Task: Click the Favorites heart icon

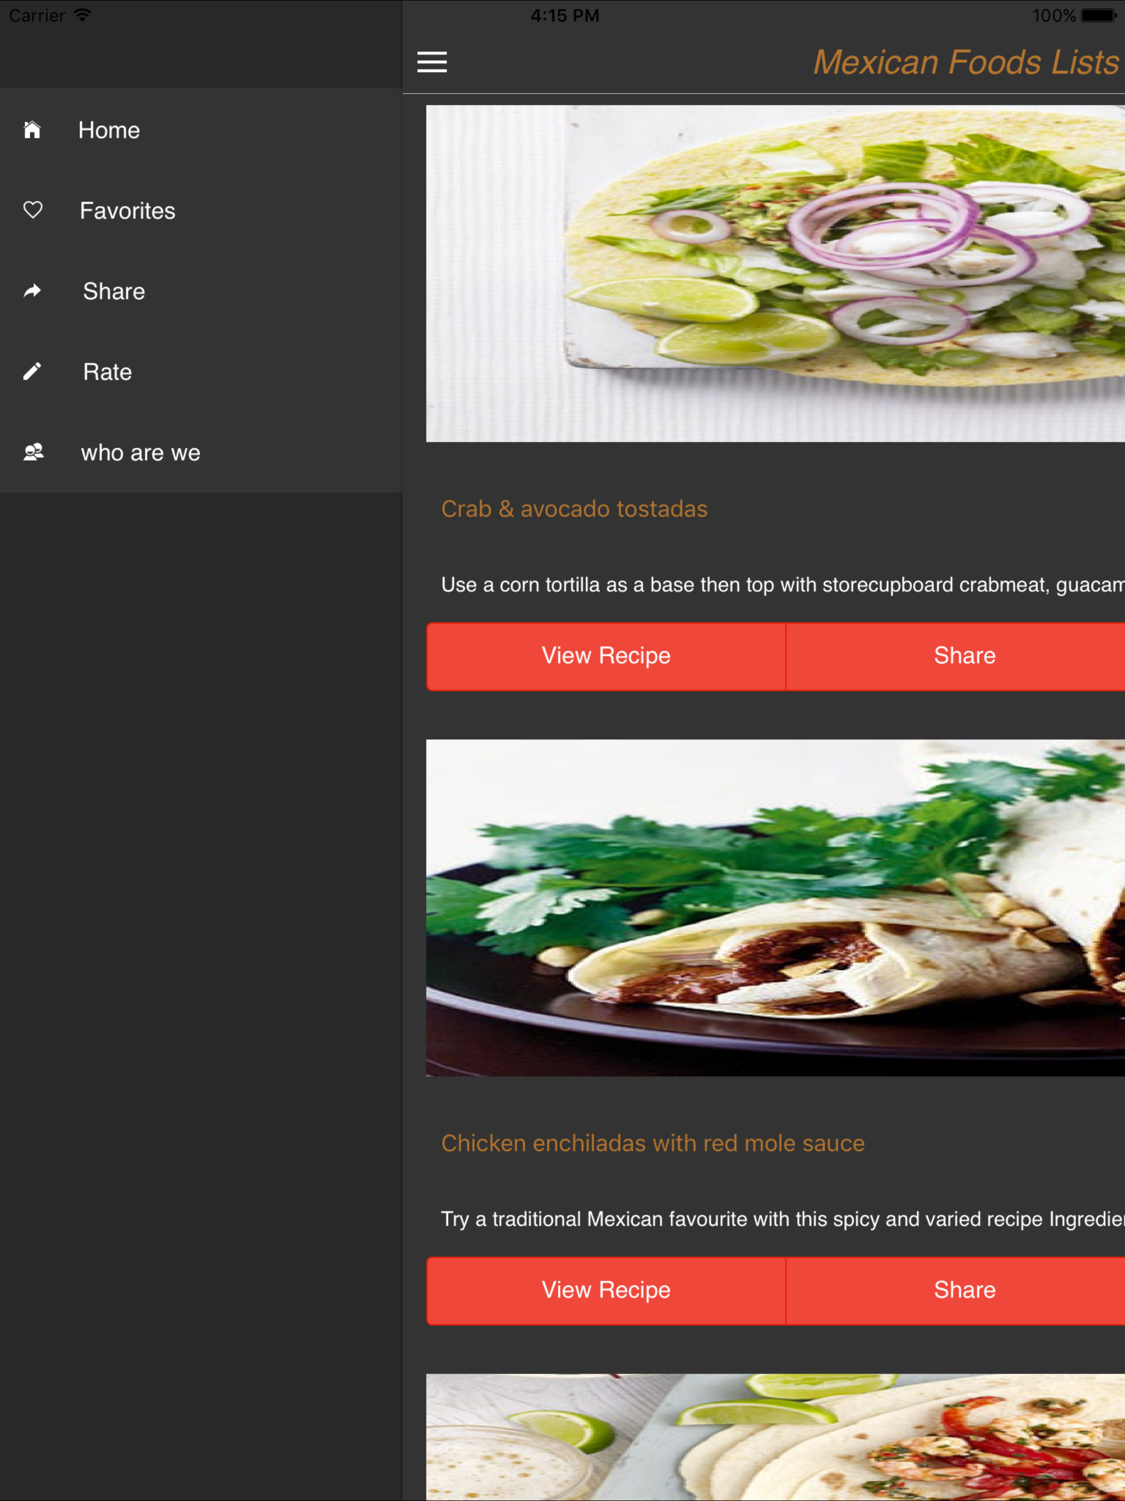Action: coord(32,210)
